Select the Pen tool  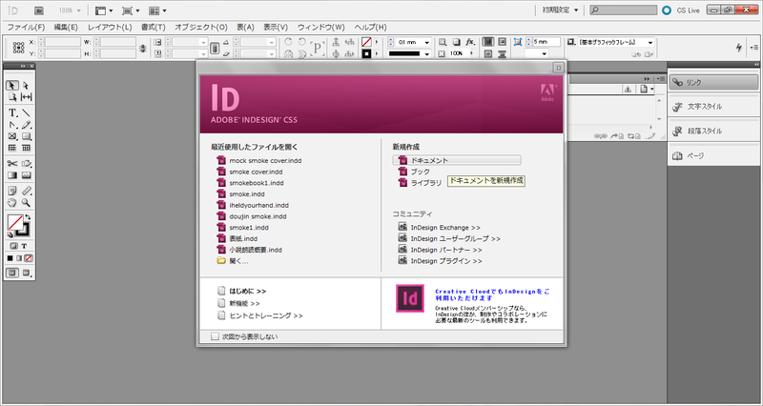12,125
